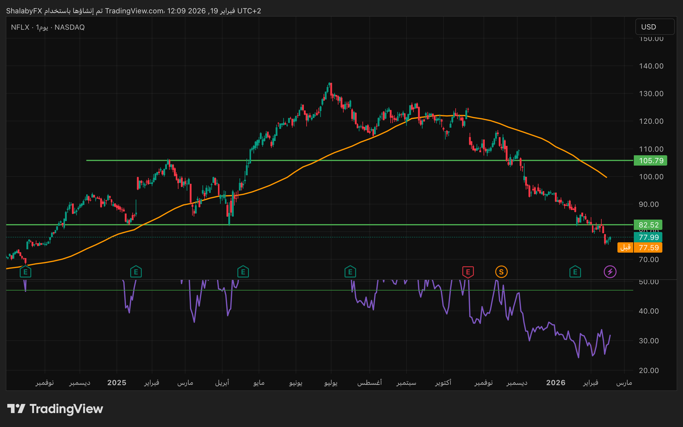Viewport: 683px width, 427px height.
Task: Select the 82.52 green price level label
Action: [x=648, y=225]
